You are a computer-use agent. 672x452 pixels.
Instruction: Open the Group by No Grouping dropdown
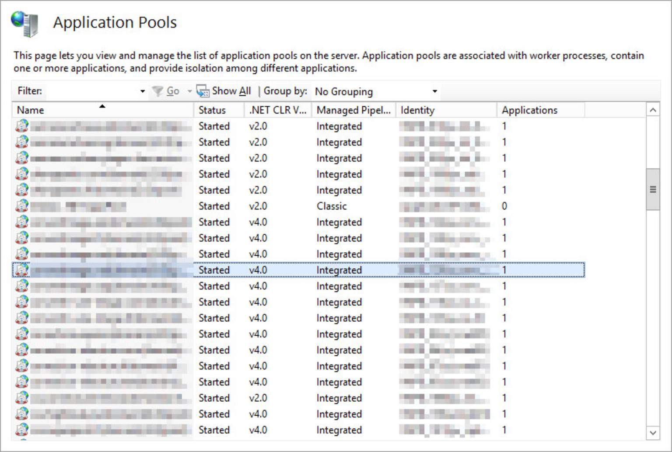[434, 91]
